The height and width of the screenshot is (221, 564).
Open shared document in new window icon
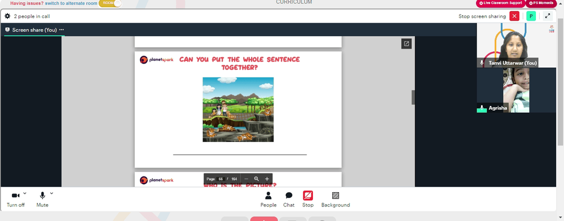[x=407, y=44]
